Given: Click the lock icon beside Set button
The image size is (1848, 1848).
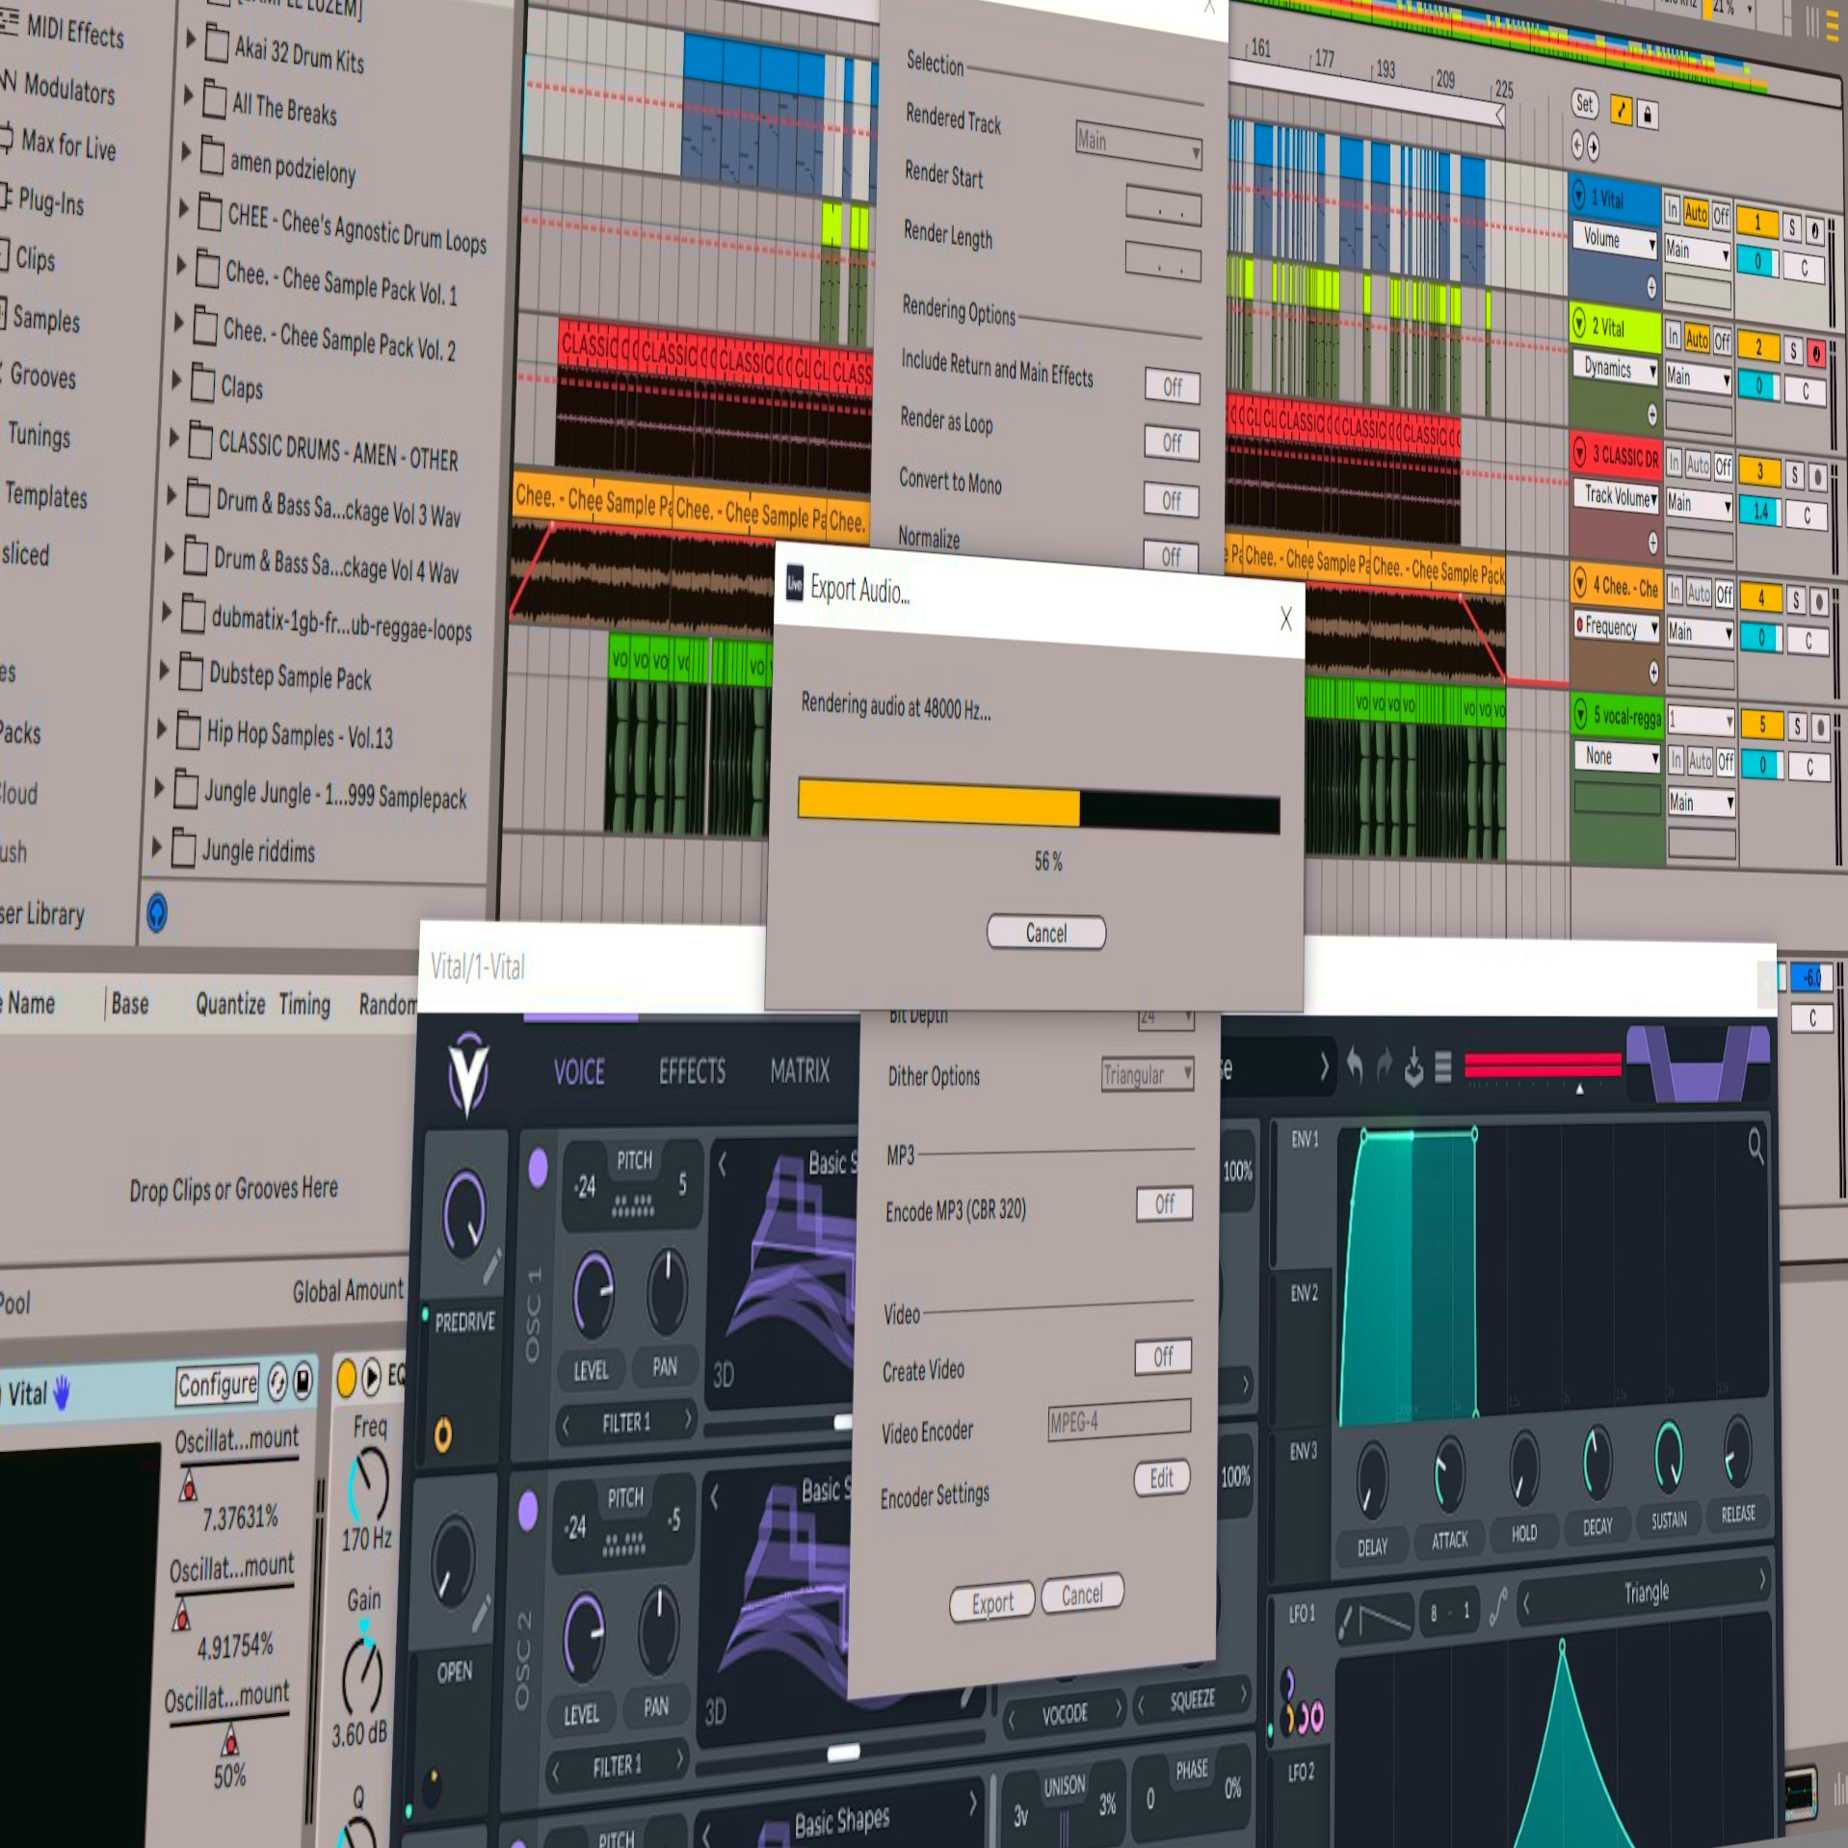Looking at the screenshot, I should point(1648,115).
